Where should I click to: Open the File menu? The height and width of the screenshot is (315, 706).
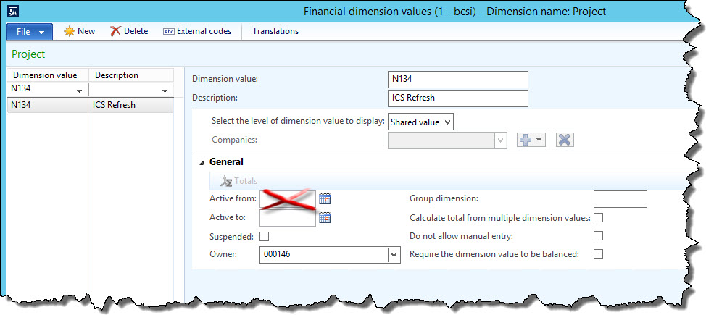(30, 32)
